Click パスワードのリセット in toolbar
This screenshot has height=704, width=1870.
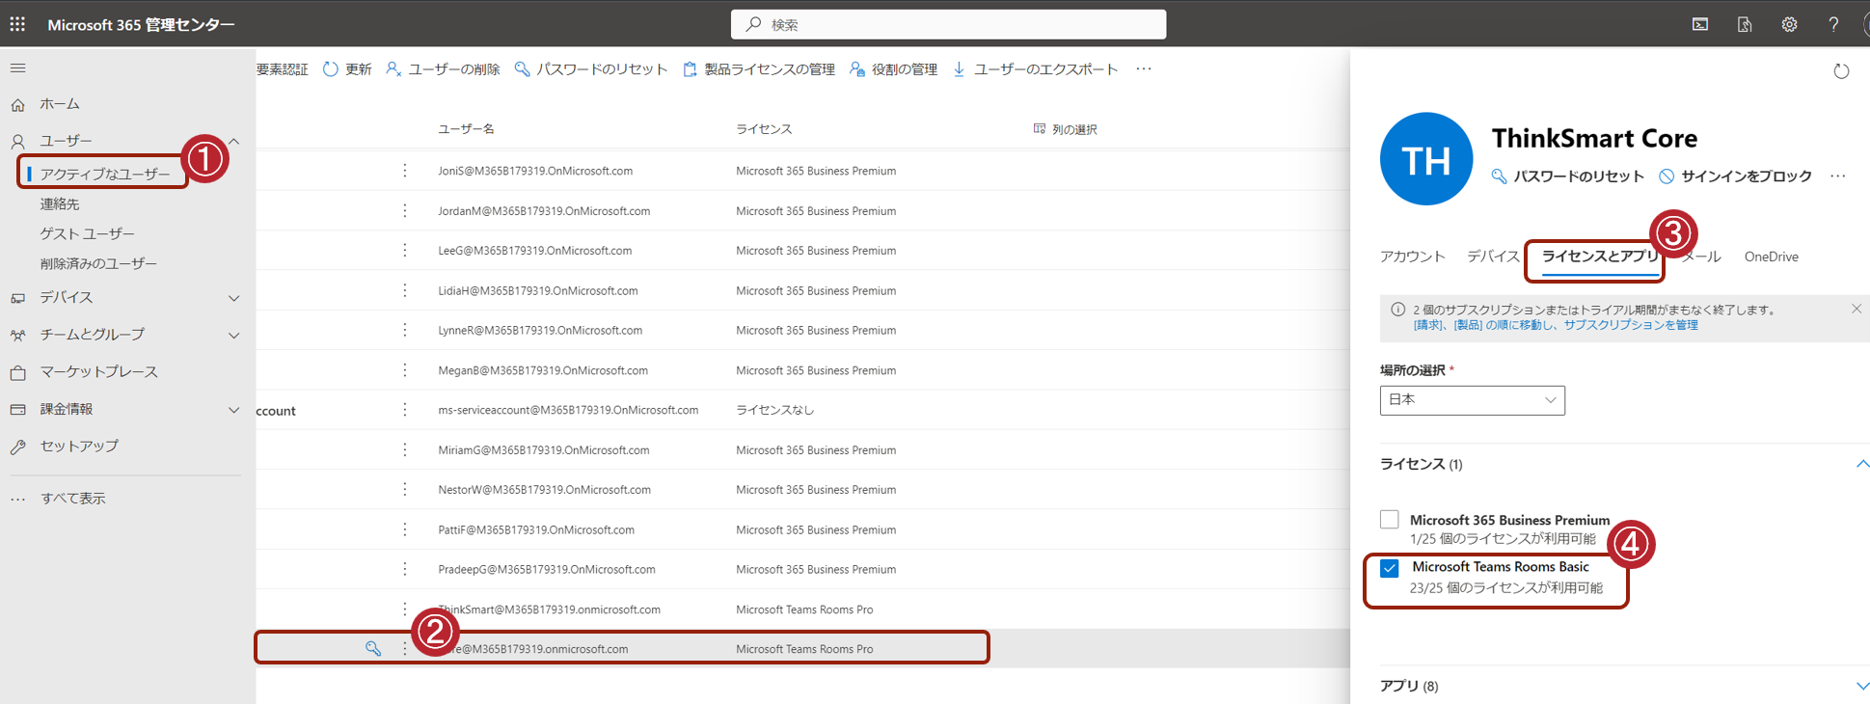coord(591,69)
